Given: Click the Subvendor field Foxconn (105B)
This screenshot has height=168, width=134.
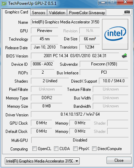Looking at the screenshot, I should click(104, 64).
